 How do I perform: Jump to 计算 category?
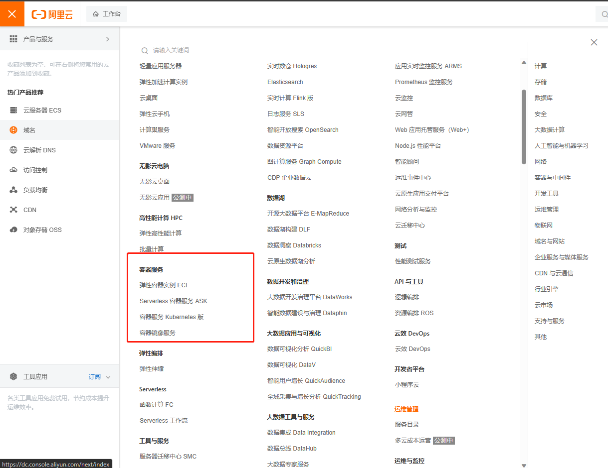(541, 66)
